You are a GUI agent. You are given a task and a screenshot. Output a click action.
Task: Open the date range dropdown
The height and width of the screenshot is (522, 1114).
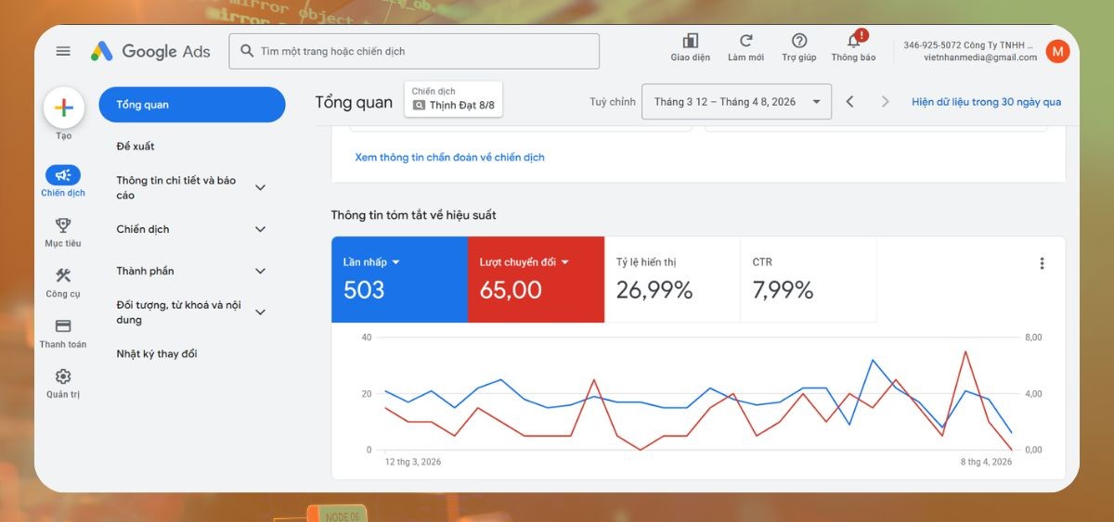735,102
